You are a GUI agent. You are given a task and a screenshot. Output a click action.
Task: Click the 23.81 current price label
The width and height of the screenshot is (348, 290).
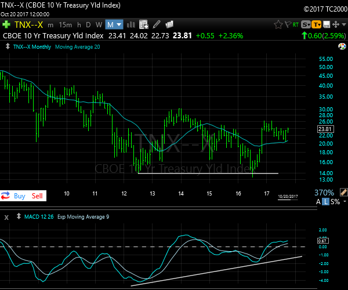(325, 129)
